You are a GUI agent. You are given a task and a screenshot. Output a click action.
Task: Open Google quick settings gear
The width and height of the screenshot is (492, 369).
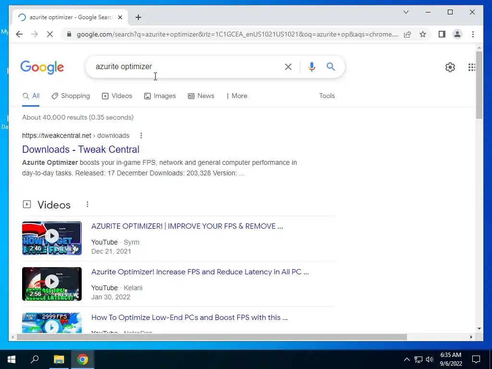[450, 67]
